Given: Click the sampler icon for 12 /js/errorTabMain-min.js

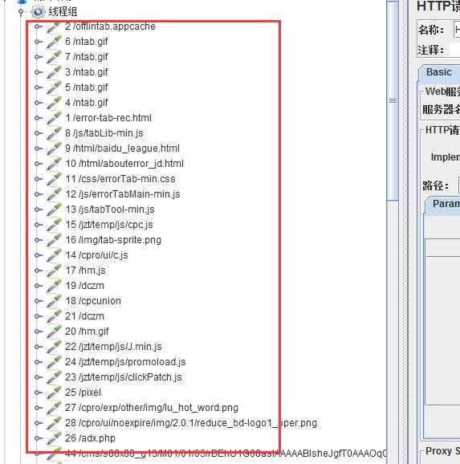Looking at the screenshot, I should pos(54,194).
